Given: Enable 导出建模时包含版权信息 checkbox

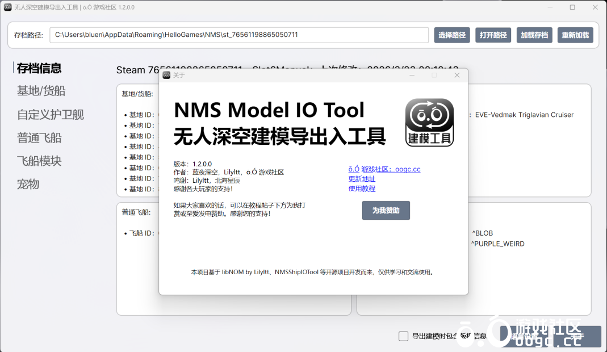Looking at the screenshot, I should [403, 336].
